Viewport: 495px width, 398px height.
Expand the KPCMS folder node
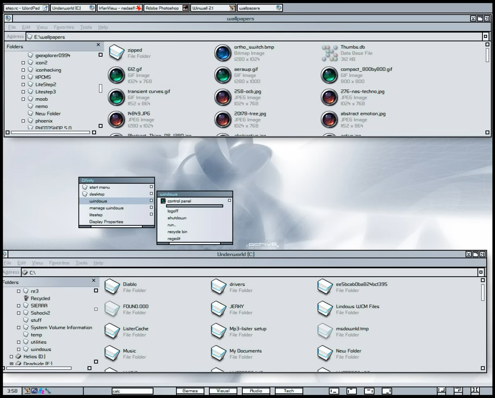tap(23, 78)
